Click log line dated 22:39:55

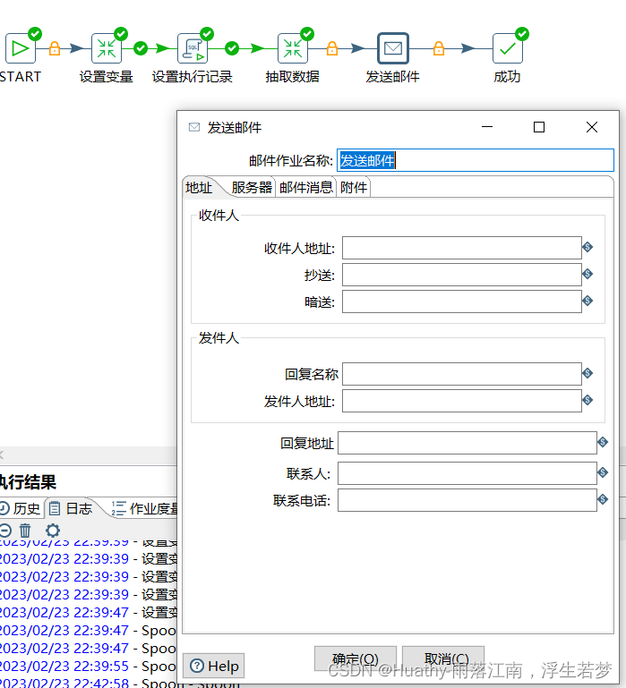pyautogui.click(x=88, y=666)
